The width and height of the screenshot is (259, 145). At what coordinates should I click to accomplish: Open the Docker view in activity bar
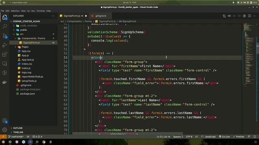coord(4,82)
